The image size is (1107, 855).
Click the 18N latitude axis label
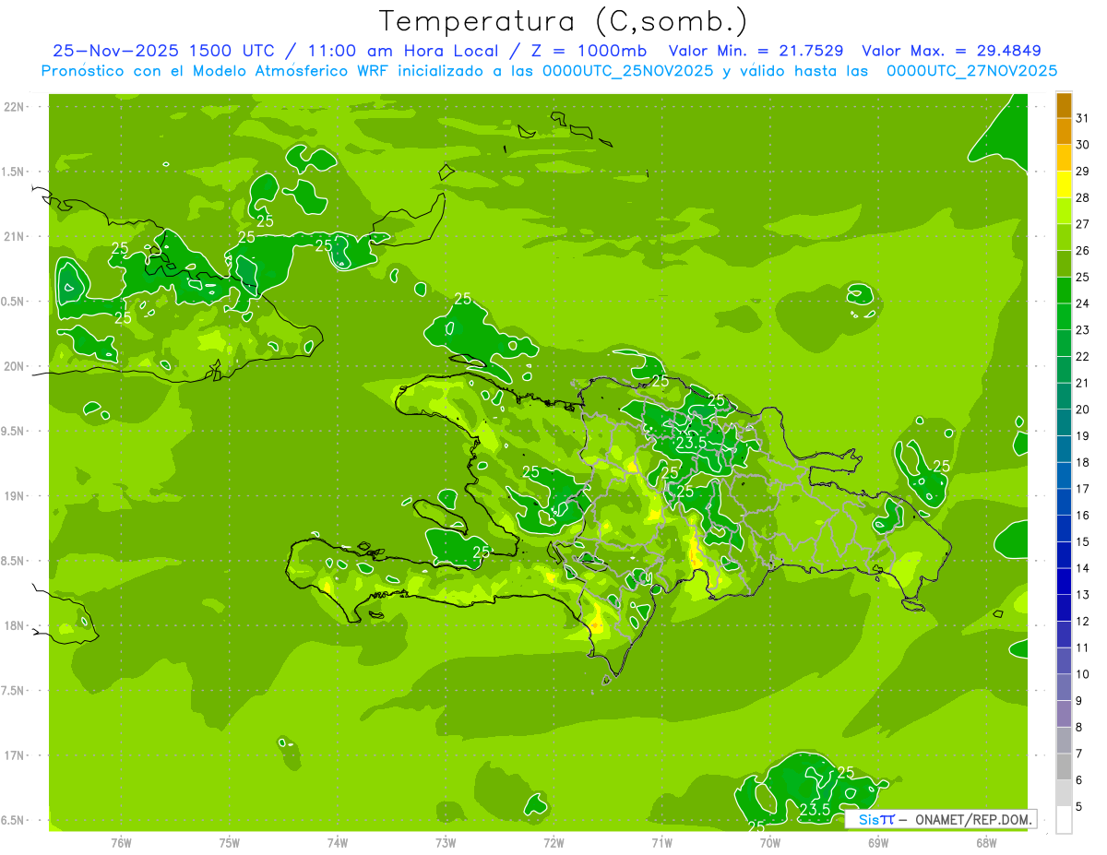click(14, 626)
